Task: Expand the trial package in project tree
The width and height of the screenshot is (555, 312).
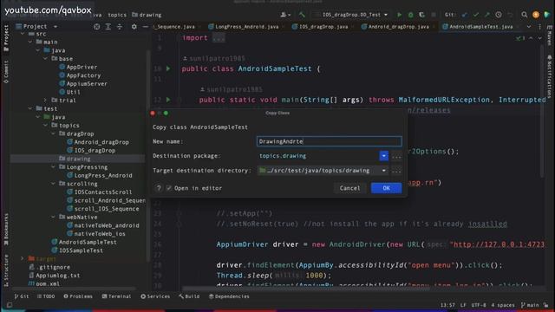Action: (46, 101)
